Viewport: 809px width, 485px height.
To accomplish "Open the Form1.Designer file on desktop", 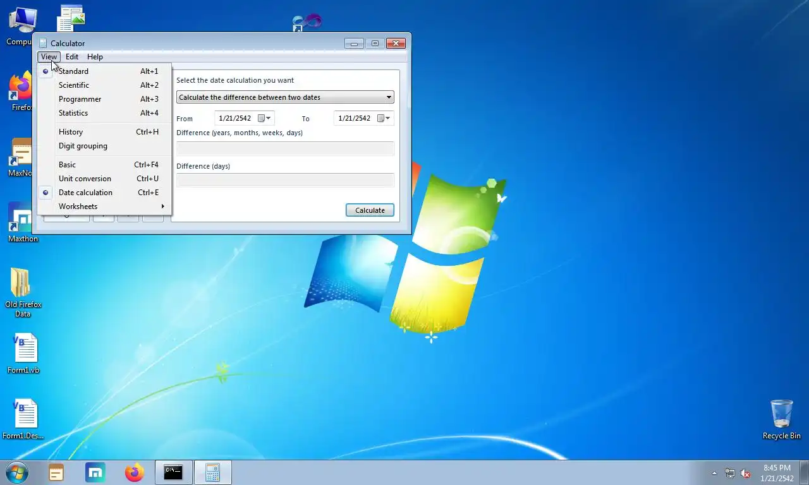I will click(24, 419).
